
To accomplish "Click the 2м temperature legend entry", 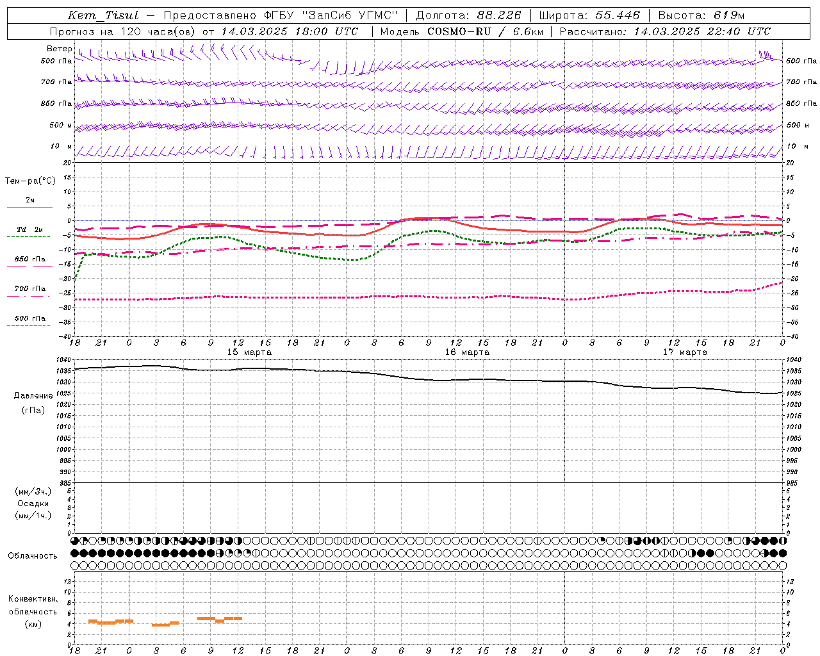I will point(30,200).
